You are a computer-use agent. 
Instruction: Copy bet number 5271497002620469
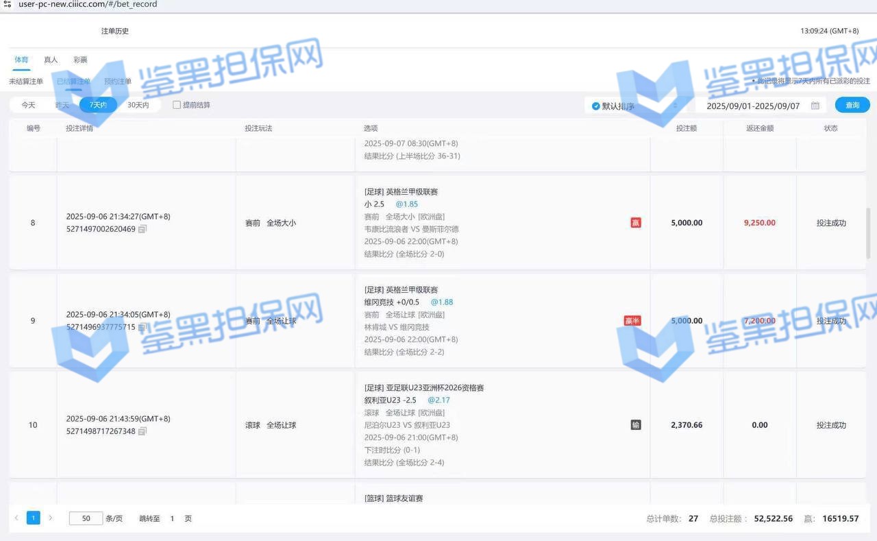coord(142,229)
